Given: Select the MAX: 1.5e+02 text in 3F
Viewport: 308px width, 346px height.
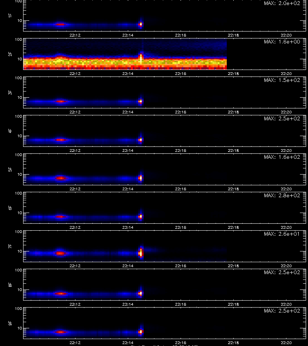Looking at the screenshot, I should click(x=282, y=80).
